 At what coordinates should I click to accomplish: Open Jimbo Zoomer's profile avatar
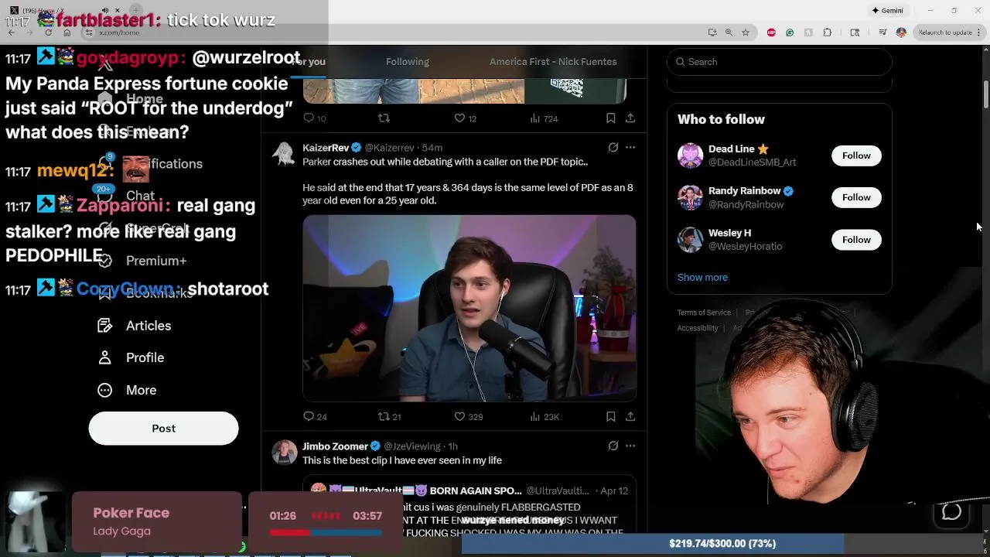point(284,453)
